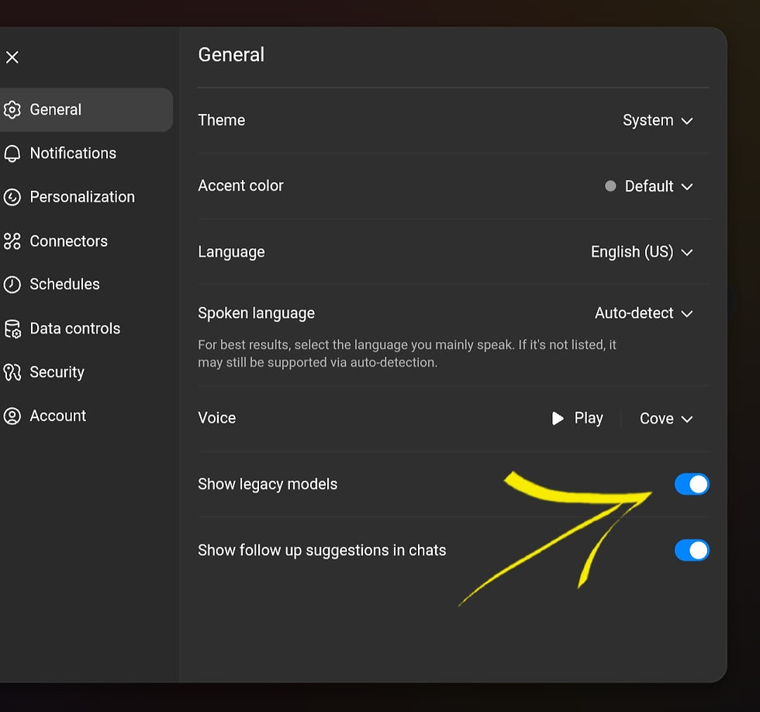Viewport: 760px width, 712px height.
Task: Expand Theme dropdown chevron
Action: coord(687,121)
